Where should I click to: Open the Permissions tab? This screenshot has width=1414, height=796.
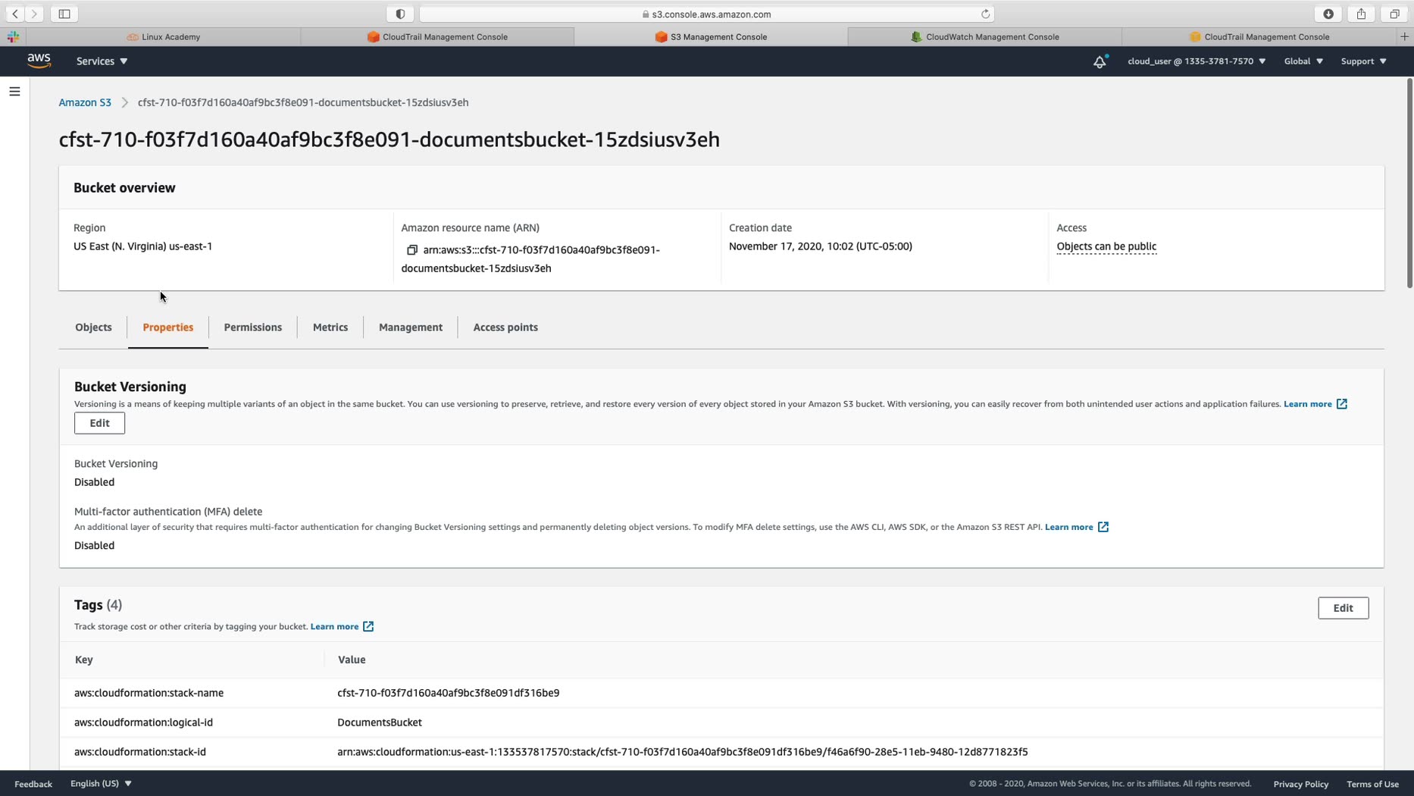[x=252, y=327]
